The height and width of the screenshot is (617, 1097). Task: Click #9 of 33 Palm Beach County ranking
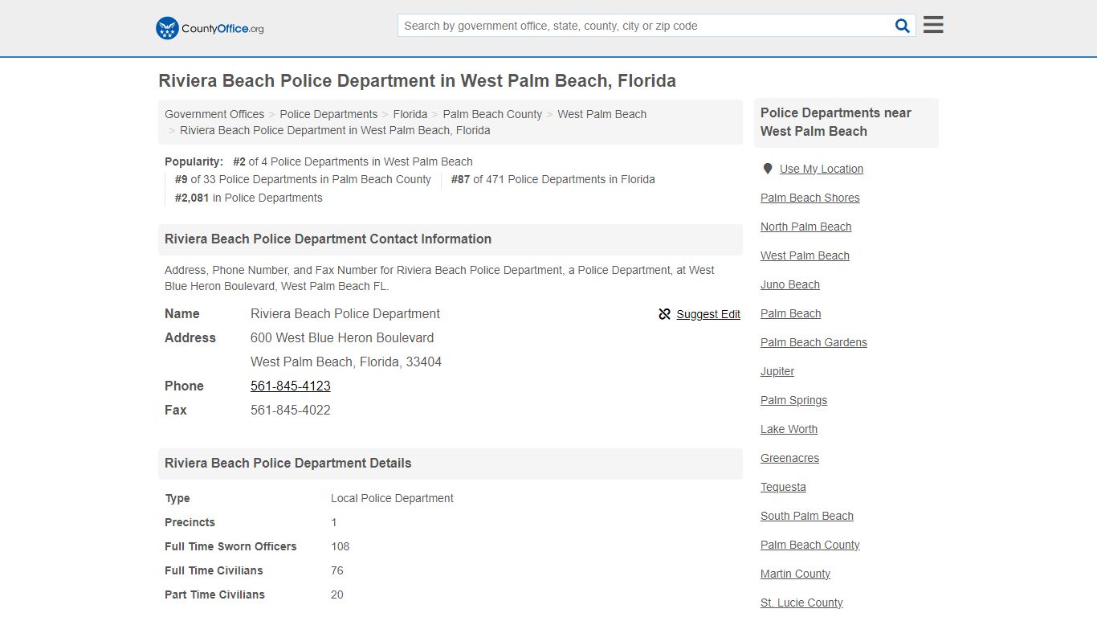(303, 179)
